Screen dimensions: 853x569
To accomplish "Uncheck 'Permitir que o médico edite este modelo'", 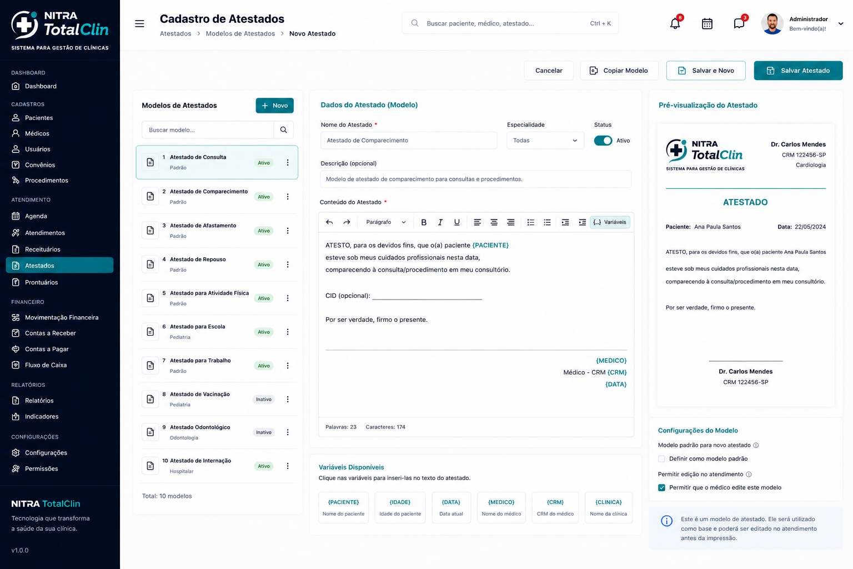I will click(661, 488).
